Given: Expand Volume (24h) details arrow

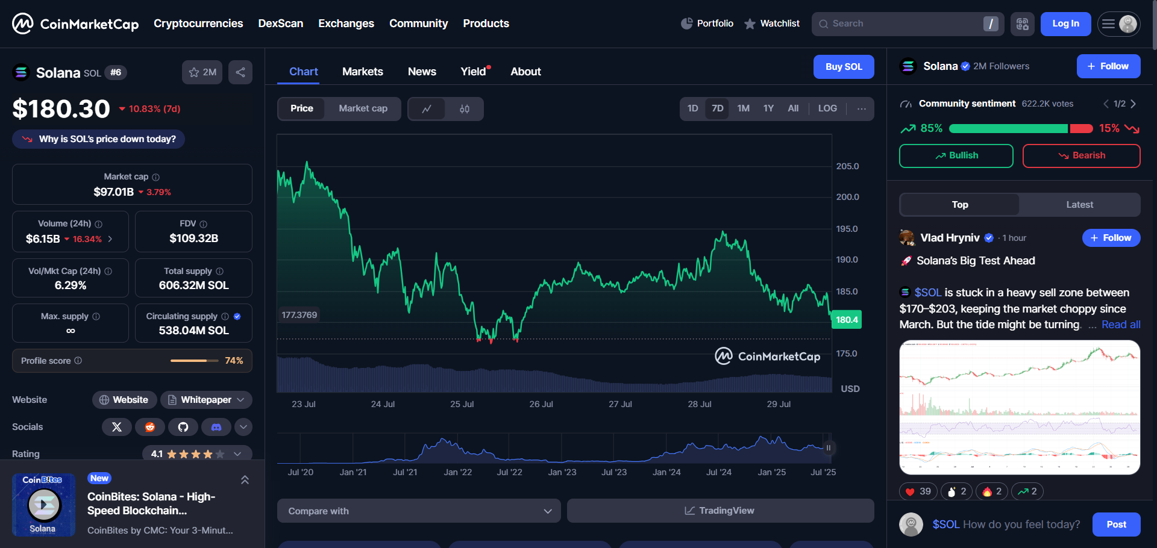Looking at the screenshot, I should tap(110, 239).
